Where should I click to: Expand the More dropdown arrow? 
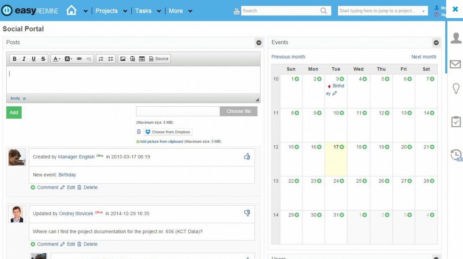(x=190, y=11)
